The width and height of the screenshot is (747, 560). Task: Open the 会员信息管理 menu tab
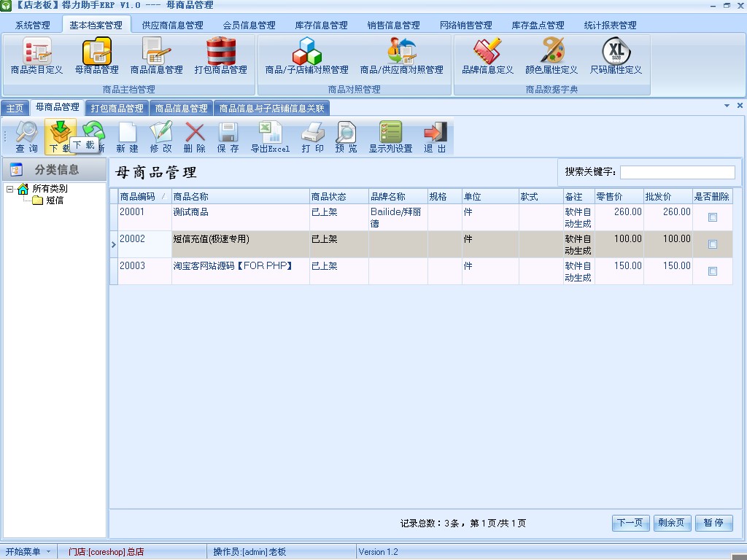[x=249, y=26]
